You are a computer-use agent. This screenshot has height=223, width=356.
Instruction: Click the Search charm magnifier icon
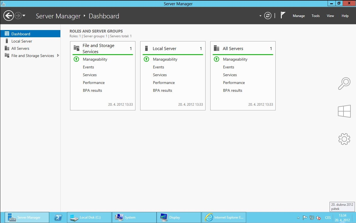tap(344, 84)
